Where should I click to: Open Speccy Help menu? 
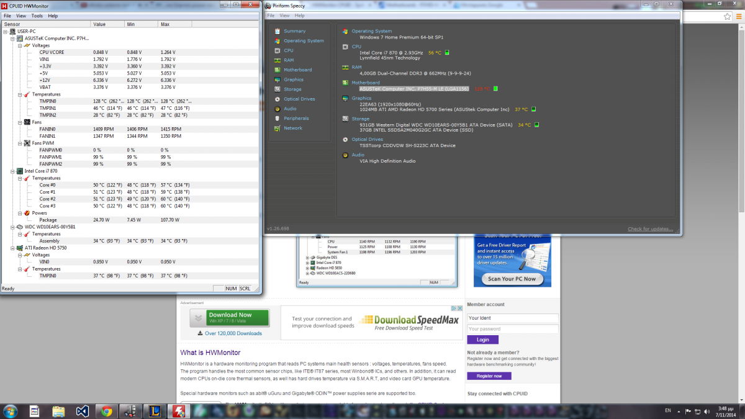[300, 15]
